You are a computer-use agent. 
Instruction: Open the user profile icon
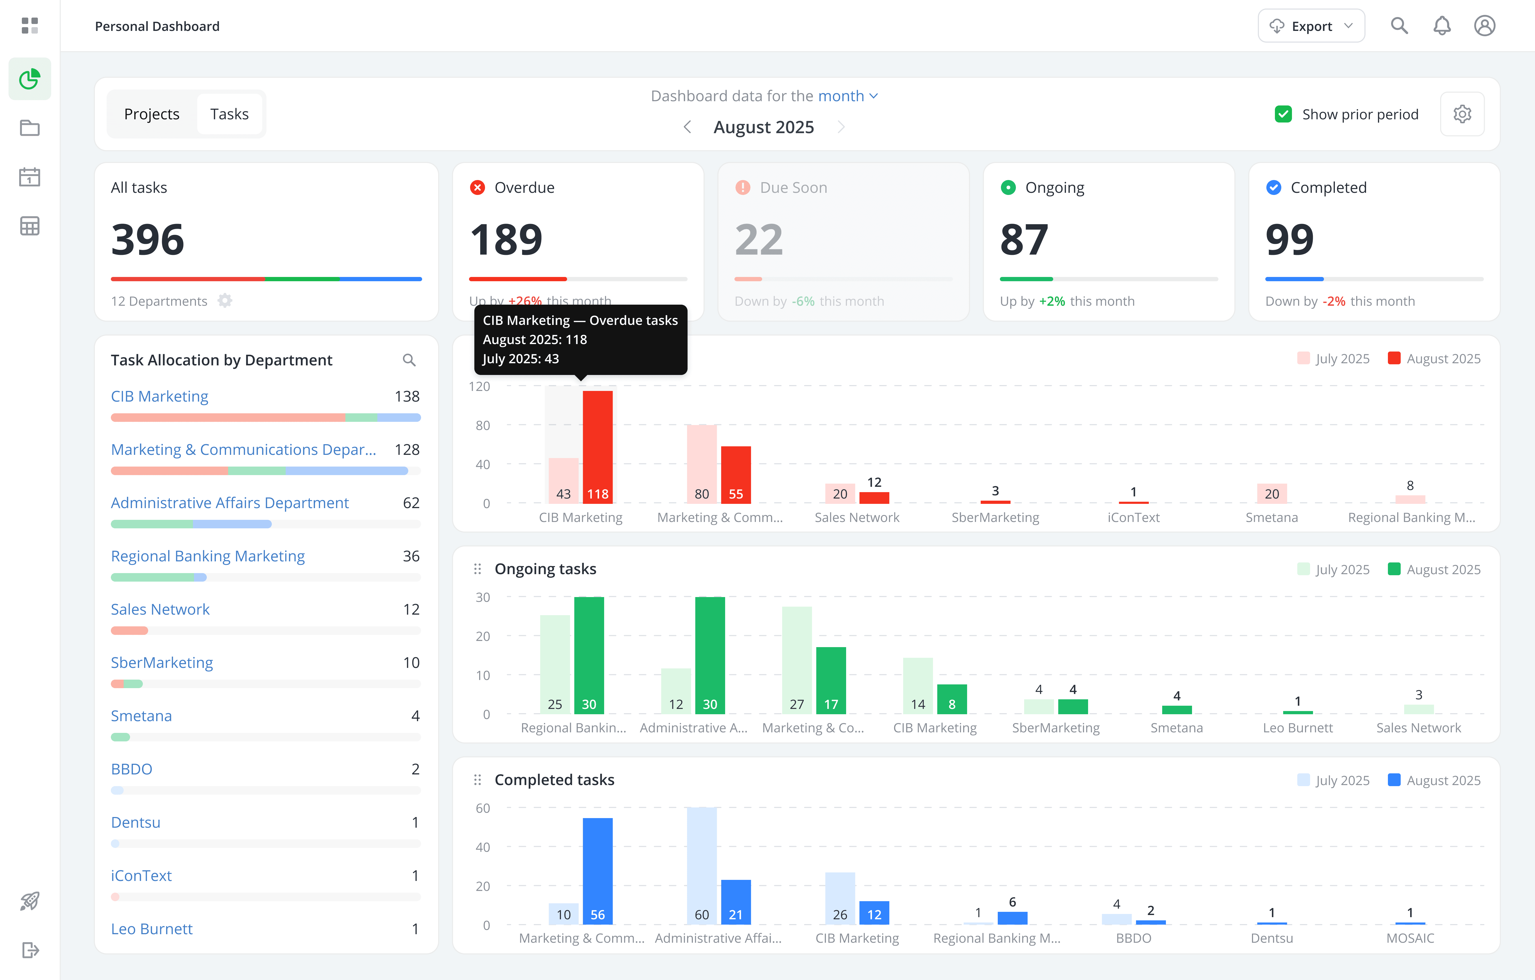click(1484, 26)
